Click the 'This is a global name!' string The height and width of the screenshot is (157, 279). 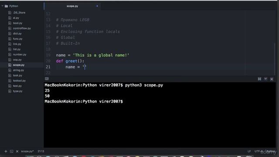pyautogui.click(x=101, y=55)
